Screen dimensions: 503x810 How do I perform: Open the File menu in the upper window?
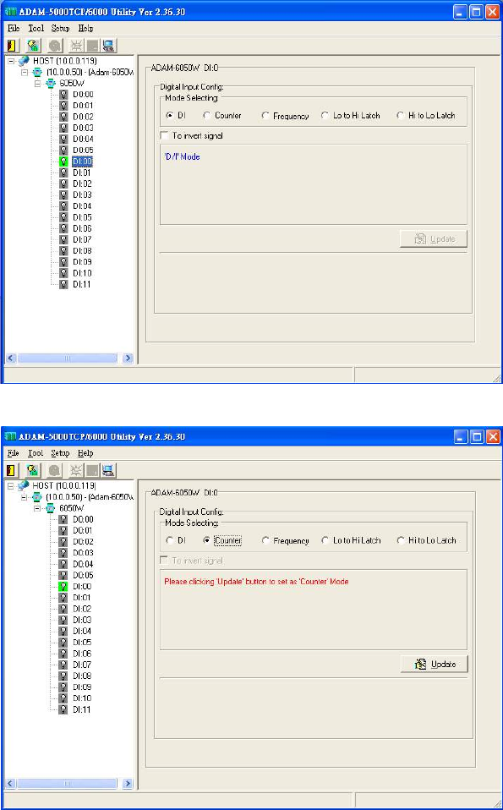coord(14,29)
